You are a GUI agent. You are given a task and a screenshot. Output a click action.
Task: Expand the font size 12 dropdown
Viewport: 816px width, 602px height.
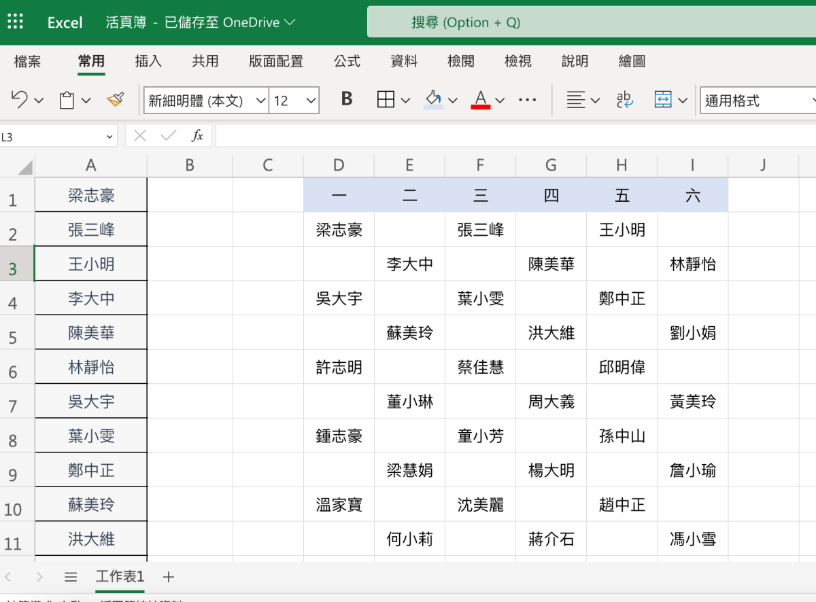pyautogui.click(x=311, y=101)
